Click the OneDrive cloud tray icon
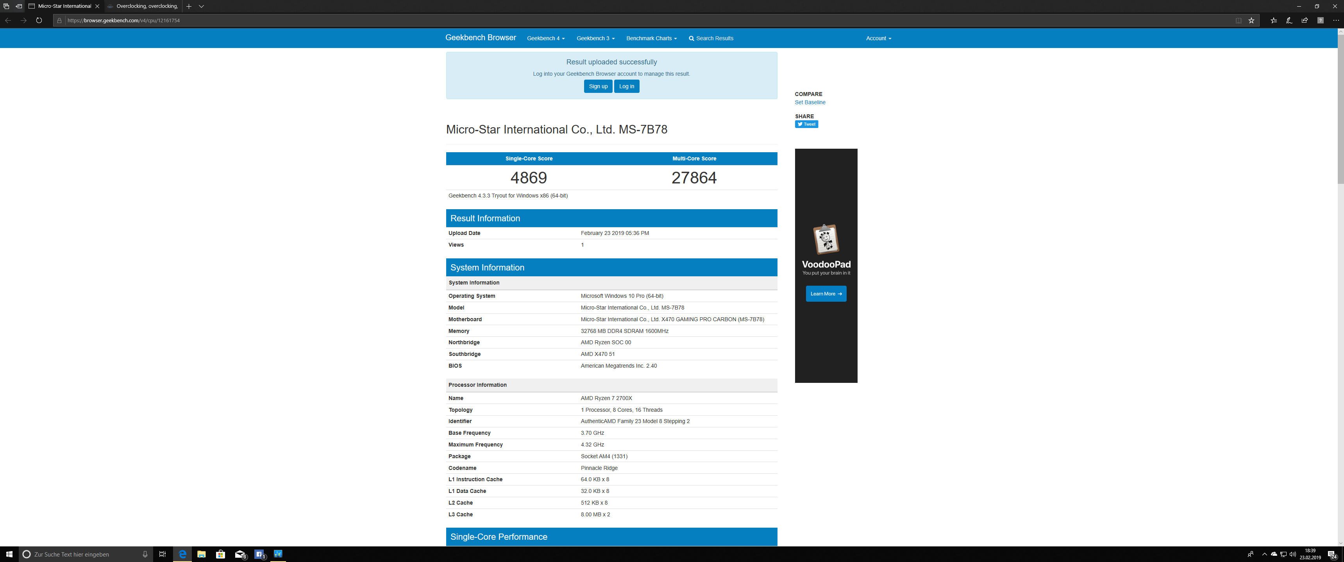 click(x=1274, y=554)
